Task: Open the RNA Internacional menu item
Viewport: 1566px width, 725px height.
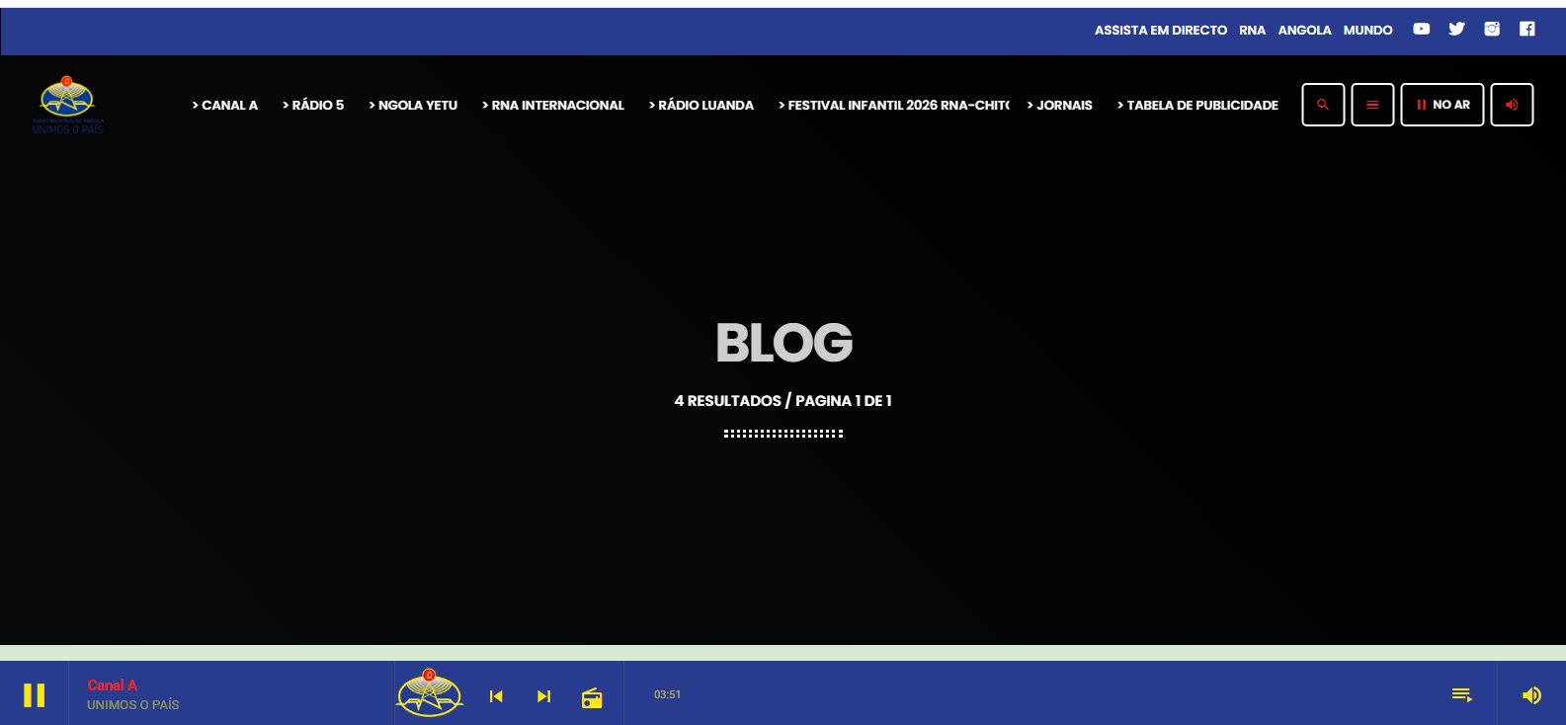Action: [553, 105]
